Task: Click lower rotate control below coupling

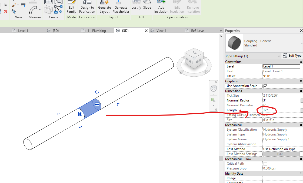Action: tap(80, 126)
